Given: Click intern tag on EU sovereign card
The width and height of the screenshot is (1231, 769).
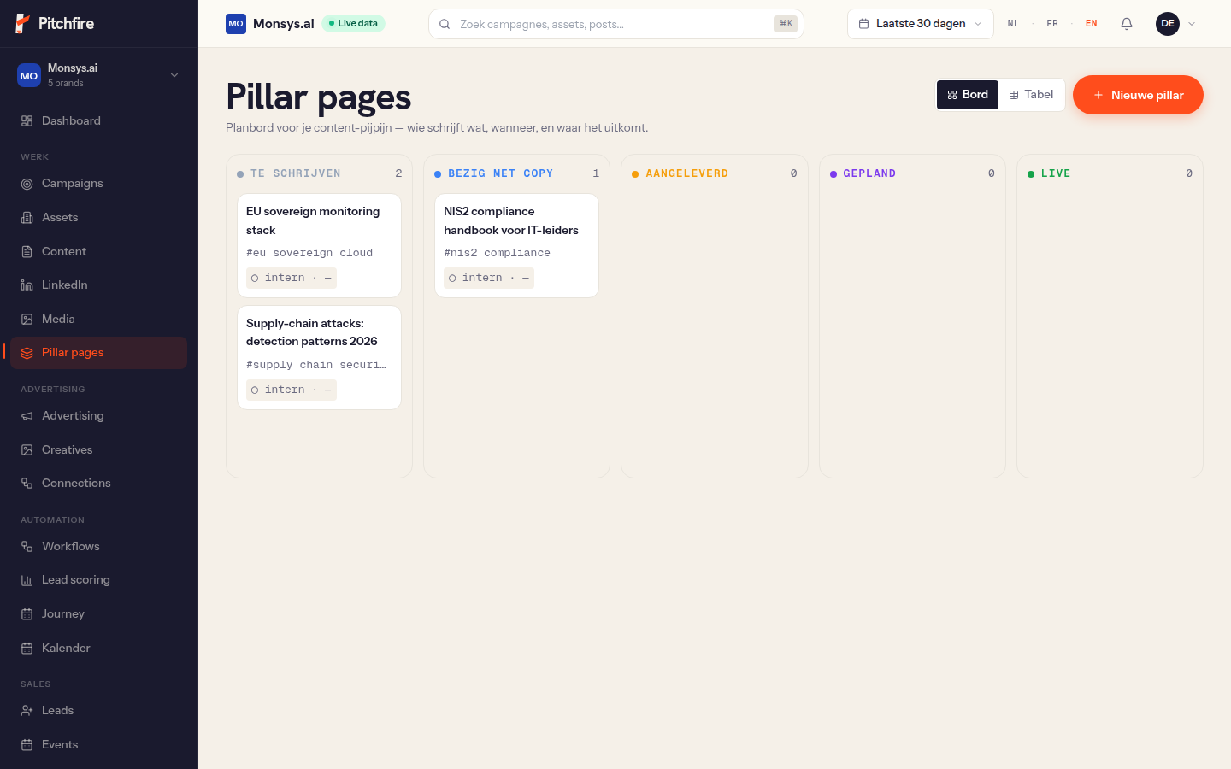Looking at the screenshot, I should click(292, 279).
